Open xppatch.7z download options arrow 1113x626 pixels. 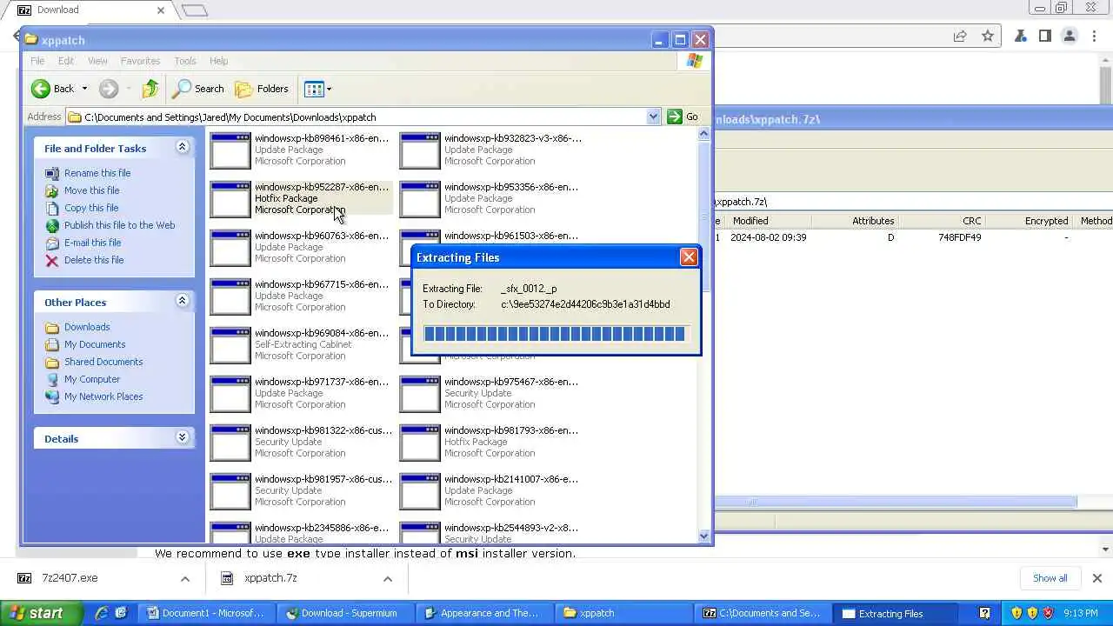[x=388, y=578]
